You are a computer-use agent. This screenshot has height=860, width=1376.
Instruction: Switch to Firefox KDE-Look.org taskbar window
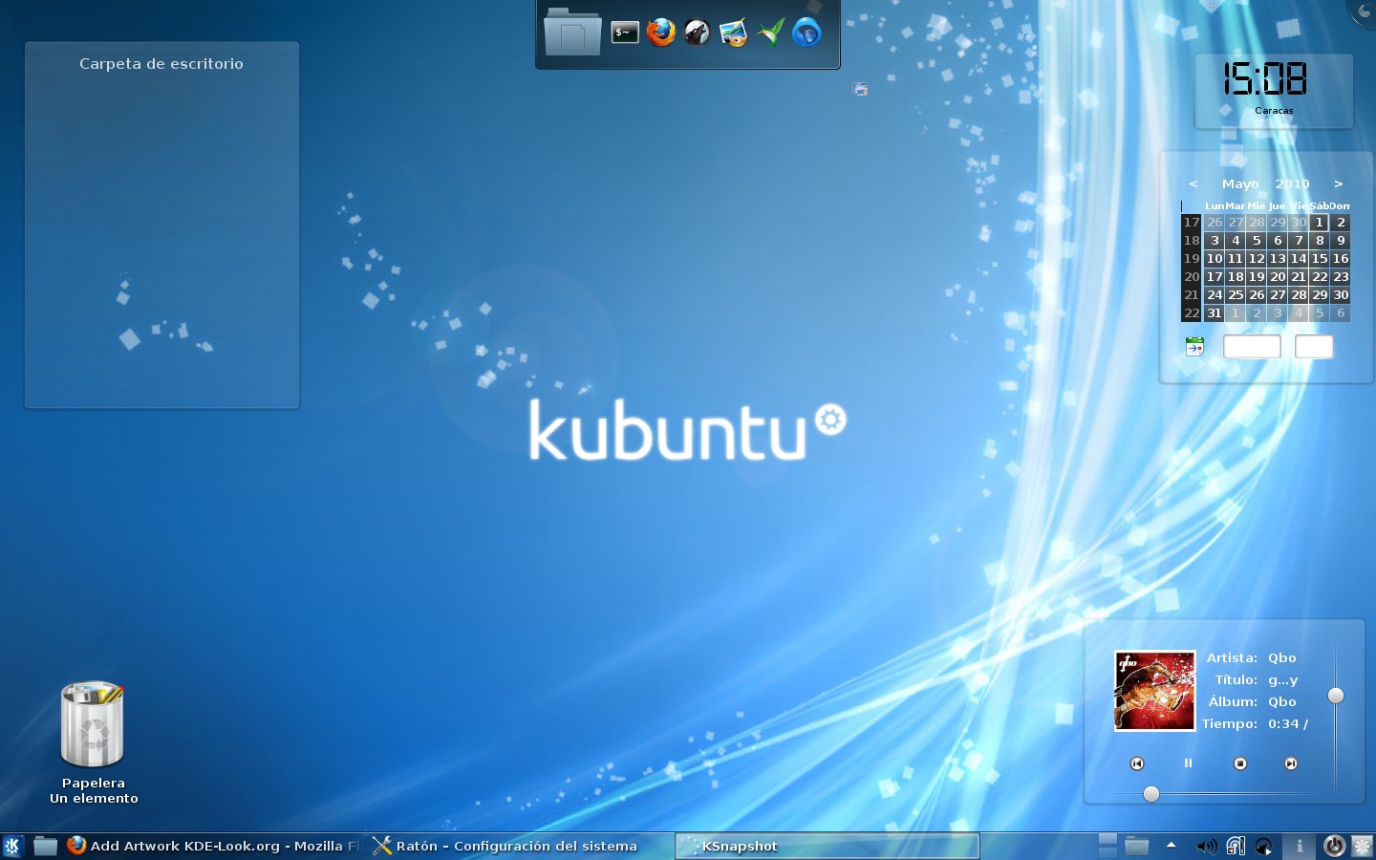coord(213,846)
